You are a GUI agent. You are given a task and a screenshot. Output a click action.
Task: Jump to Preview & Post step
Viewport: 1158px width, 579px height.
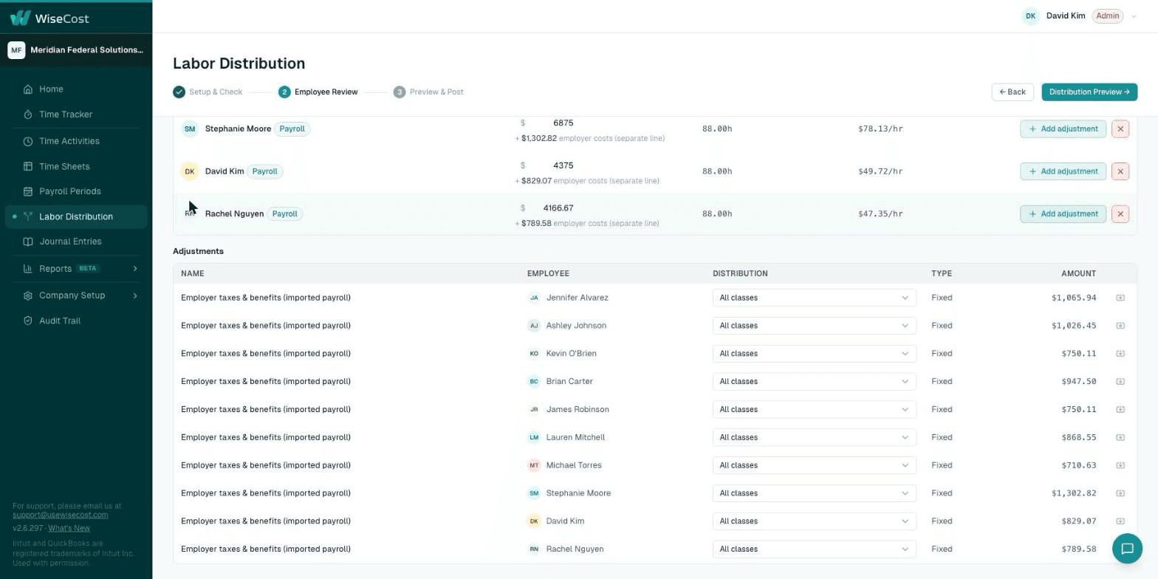(x=428, y=92)
